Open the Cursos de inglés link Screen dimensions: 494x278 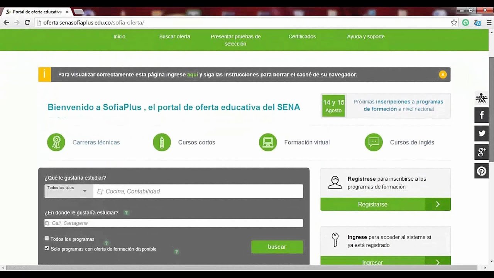click(x=412, y=142)
